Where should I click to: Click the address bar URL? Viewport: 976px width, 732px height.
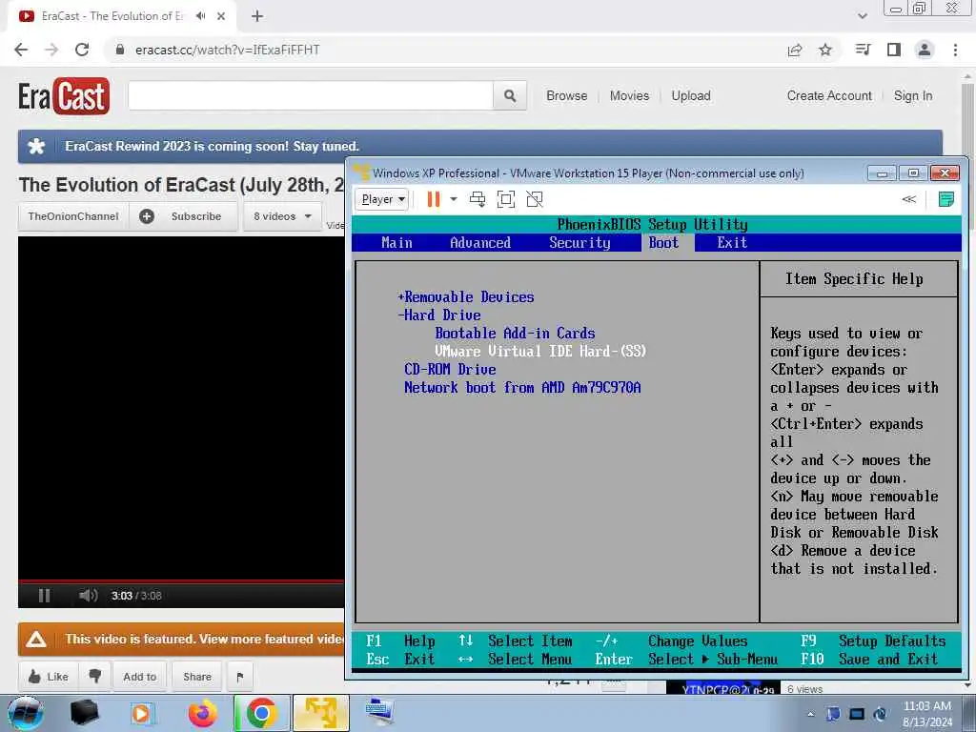pos(227,50)
